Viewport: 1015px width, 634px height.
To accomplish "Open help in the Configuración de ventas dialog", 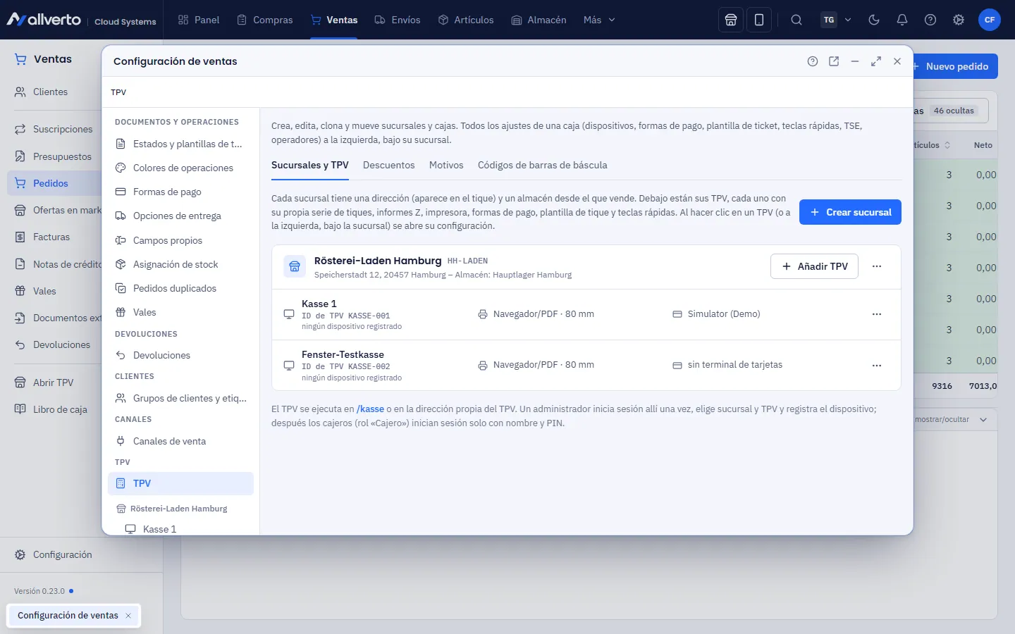I will 813,61.
